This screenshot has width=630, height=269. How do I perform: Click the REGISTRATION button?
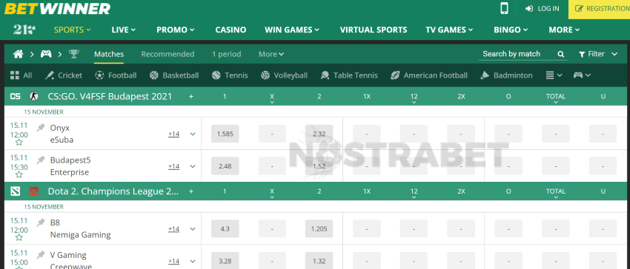point(599,9)
